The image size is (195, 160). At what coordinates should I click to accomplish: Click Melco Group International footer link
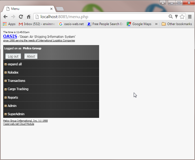click(x=26, y=121)
